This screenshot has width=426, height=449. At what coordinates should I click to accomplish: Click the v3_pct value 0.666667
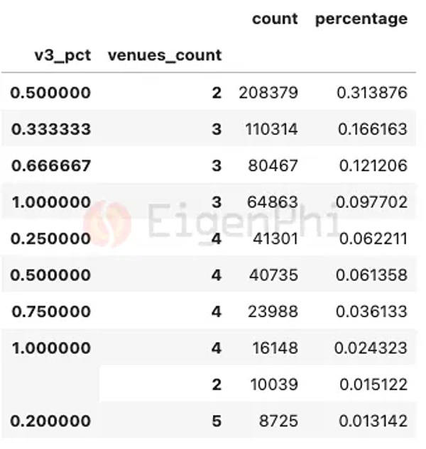click(x=51, y=165)
